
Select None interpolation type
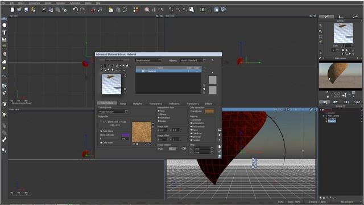159,111
